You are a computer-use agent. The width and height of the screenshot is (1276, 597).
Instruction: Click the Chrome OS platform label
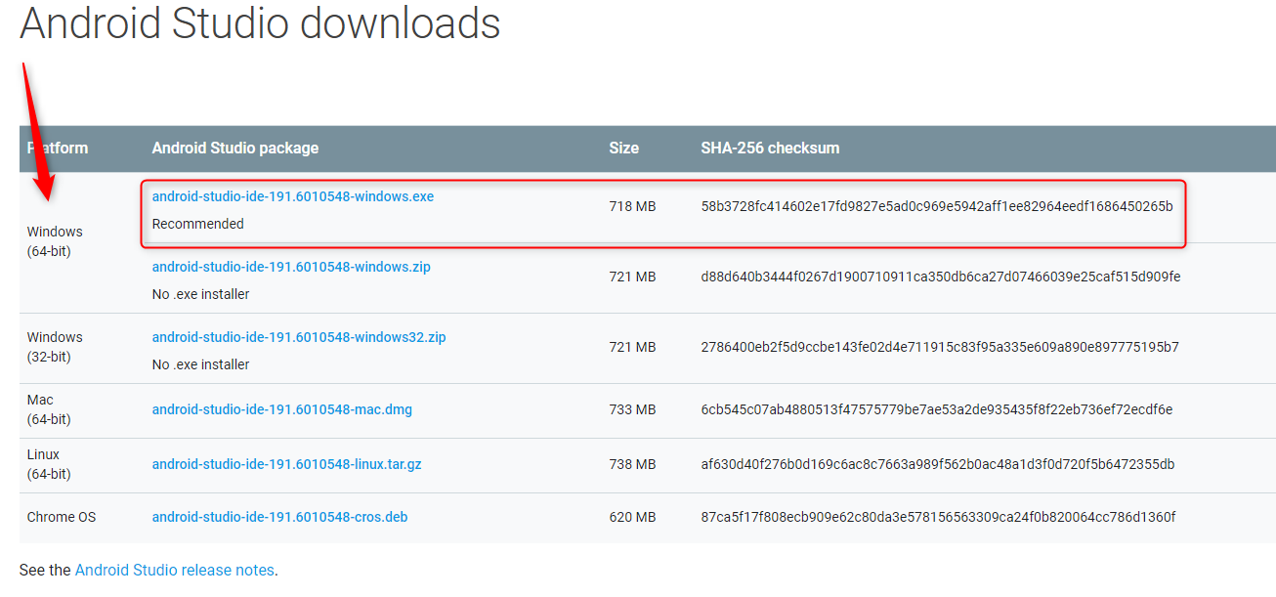[62, 517]
